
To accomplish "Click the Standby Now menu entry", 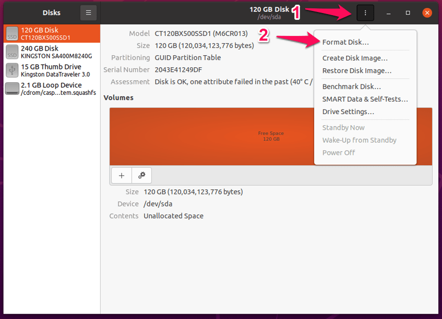I will coord(343,128).
